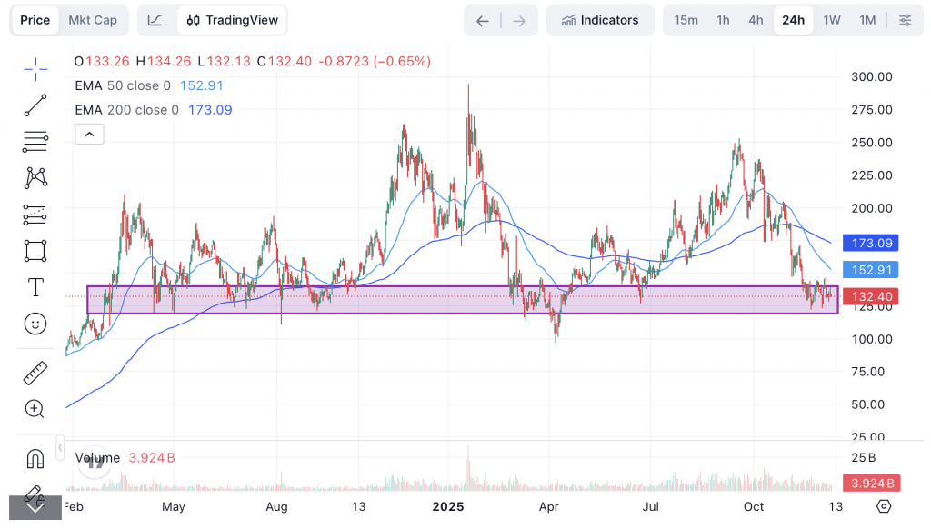Select the 1W timeframe
The image size is (931, 529).
[831, 20]
